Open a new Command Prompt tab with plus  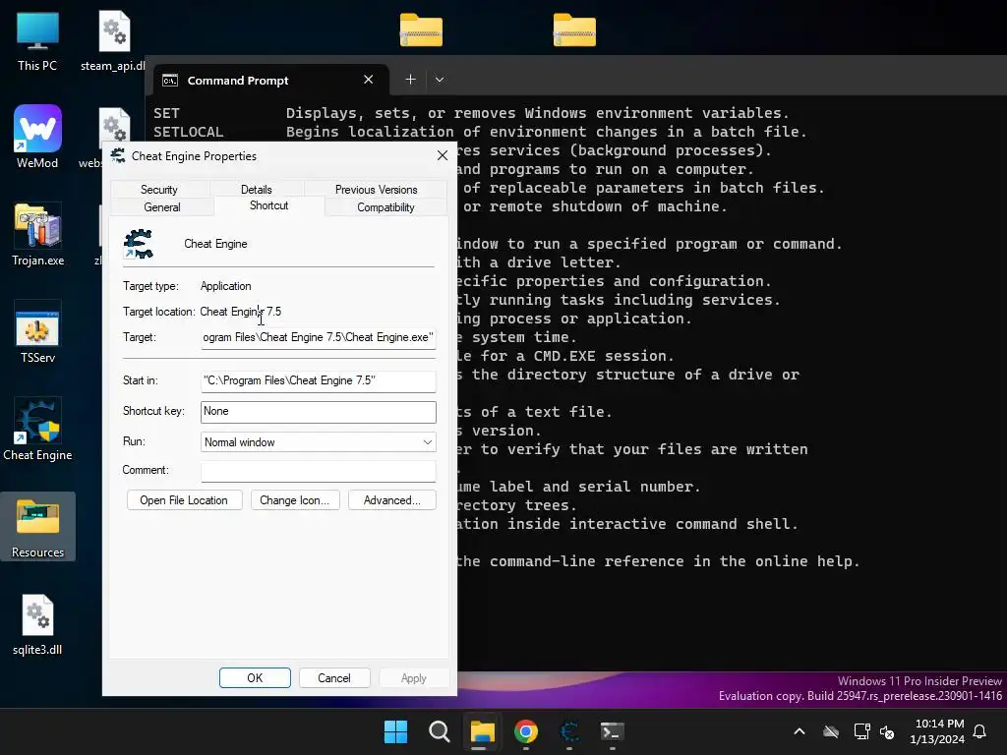(x=410, y=80)
